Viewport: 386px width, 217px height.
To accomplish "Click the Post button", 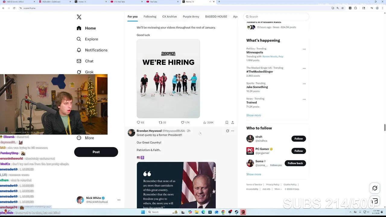I will coord(96,152).
